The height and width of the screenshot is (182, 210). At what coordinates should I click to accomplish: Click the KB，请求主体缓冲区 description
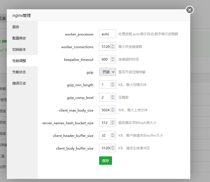tap(134, 148)
